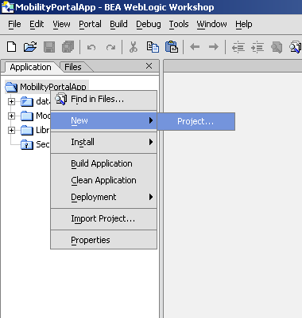The height and width of the screenshot is (318, 302).
Task: Expand the data project tree node
Action: tap(11, 101)
